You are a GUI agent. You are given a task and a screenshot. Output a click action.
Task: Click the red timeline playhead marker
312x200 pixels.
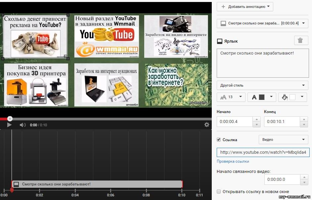[12, 190]
